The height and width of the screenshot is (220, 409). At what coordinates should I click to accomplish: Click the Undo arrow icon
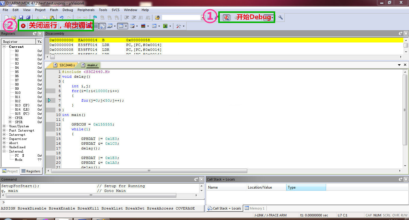(x=61, y=18)
